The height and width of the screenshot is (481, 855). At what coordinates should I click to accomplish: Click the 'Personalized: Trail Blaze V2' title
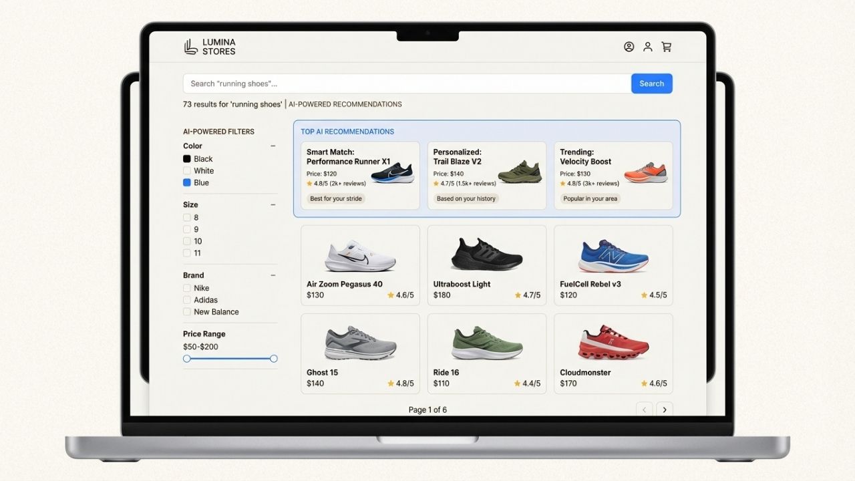coord(458,157)
